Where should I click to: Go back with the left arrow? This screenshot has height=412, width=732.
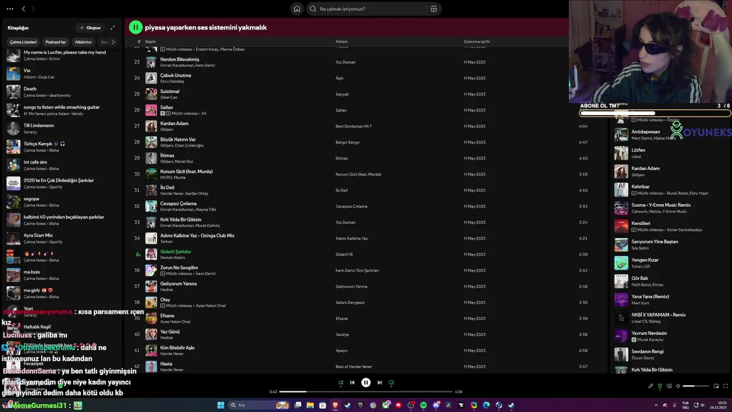[x=23, y=9]
